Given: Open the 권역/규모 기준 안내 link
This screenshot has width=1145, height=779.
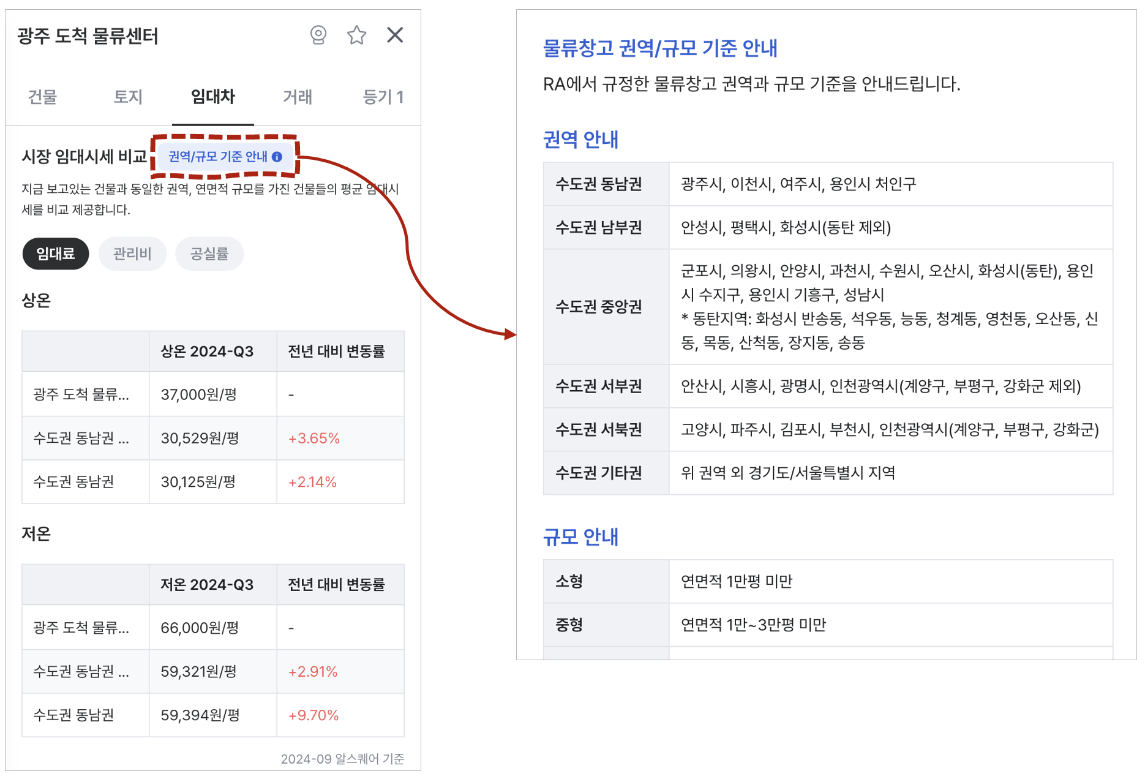Looking at the screenshot, I should coord(225,157).
